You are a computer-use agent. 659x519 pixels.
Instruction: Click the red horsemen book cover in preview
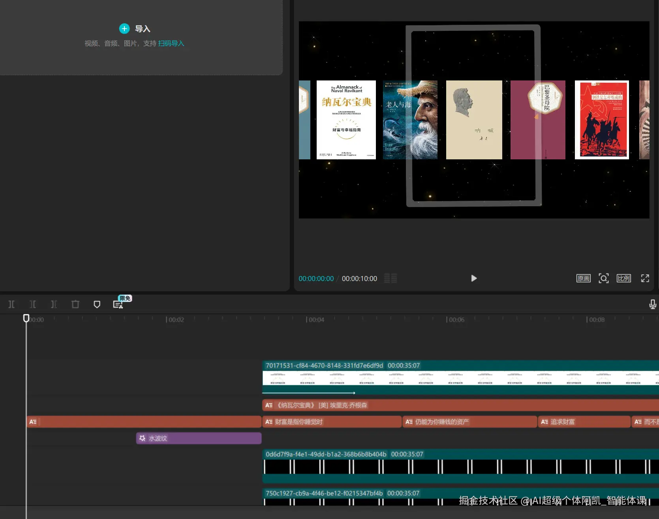[602, 120]
